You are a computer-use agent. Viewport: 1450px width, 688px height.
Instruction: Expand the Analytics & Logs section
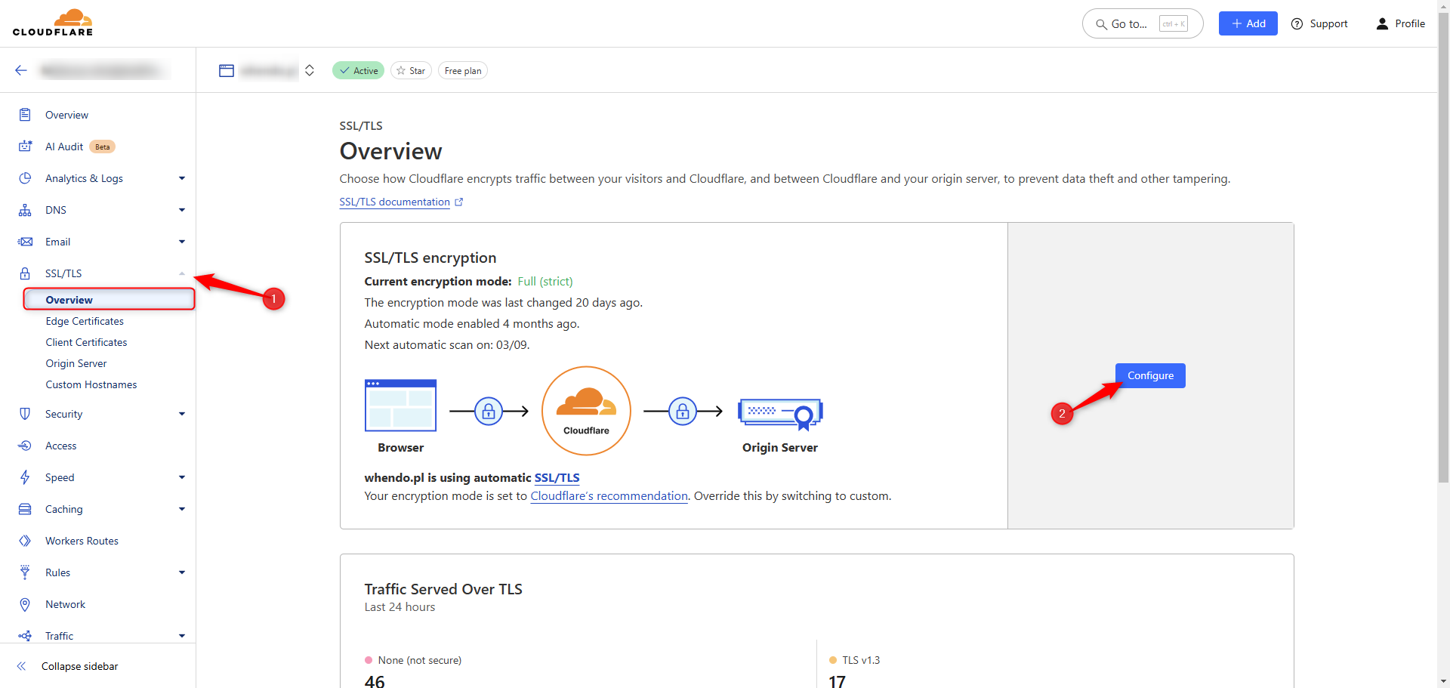[x=182, y=178]
